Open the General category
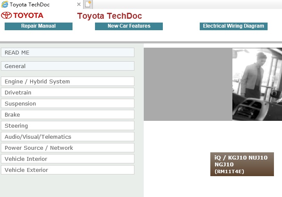 point(67,66)
